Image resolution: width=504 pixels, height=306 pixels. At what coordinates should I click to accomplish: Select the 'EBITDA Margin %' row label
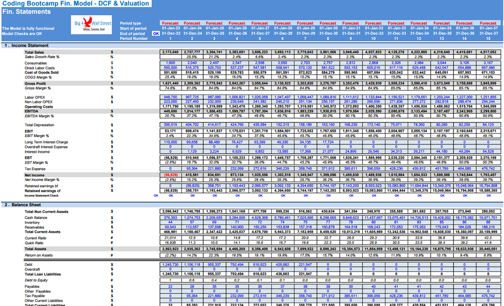39,116
